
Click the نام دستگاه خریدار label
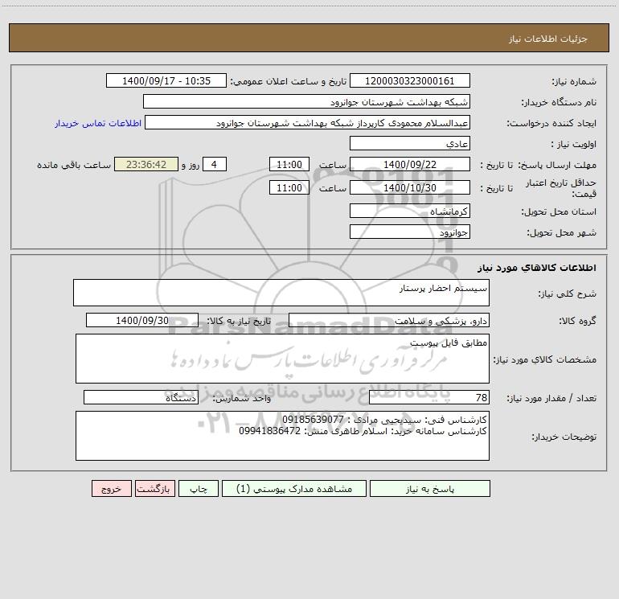click(559, 103)
